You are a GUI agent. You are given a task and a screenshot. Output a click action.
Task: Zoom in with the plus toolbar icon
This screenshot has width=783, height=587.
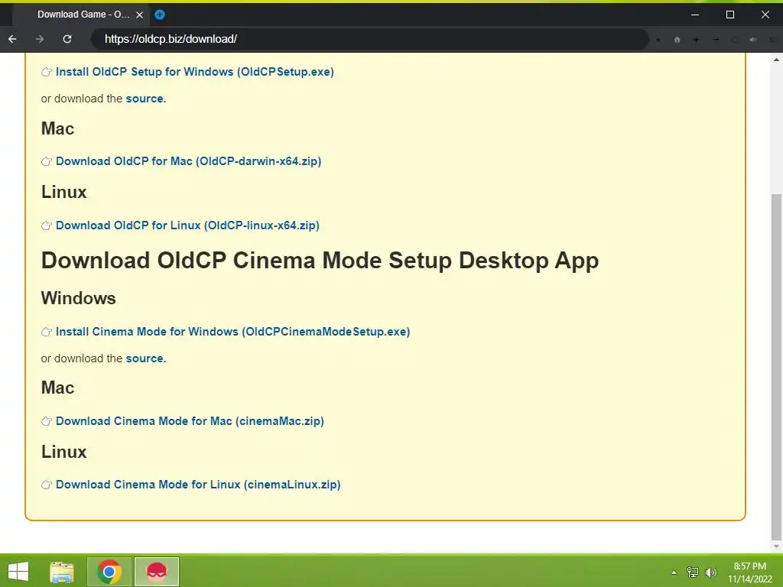coord(696,40)
